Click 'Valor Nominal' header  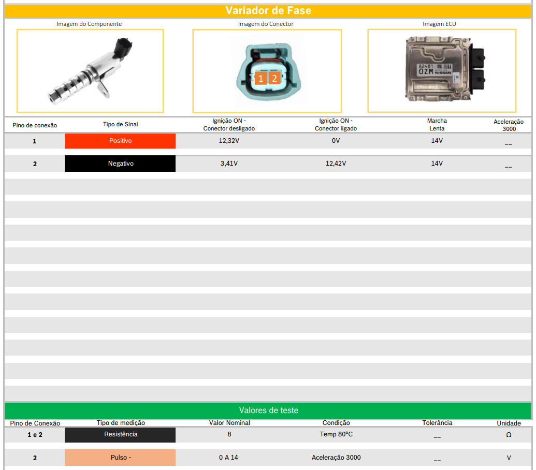tap(229, 423)
